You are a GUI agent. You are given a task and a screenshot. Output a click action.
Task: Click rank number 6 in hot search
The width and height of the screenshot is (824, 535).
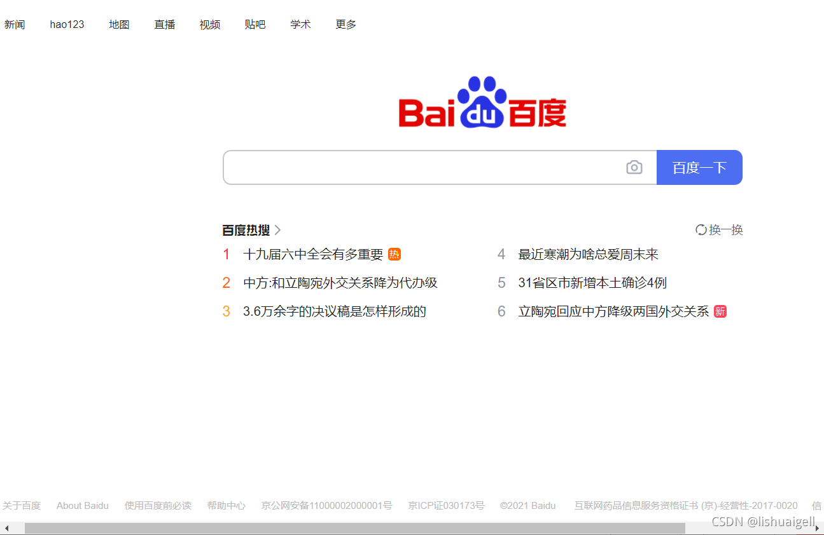pos(501,311)
